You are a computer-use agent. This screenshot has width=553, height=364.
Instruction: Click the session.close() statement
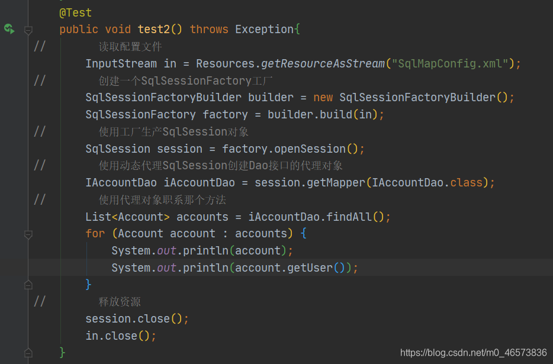tap(137, 319)
